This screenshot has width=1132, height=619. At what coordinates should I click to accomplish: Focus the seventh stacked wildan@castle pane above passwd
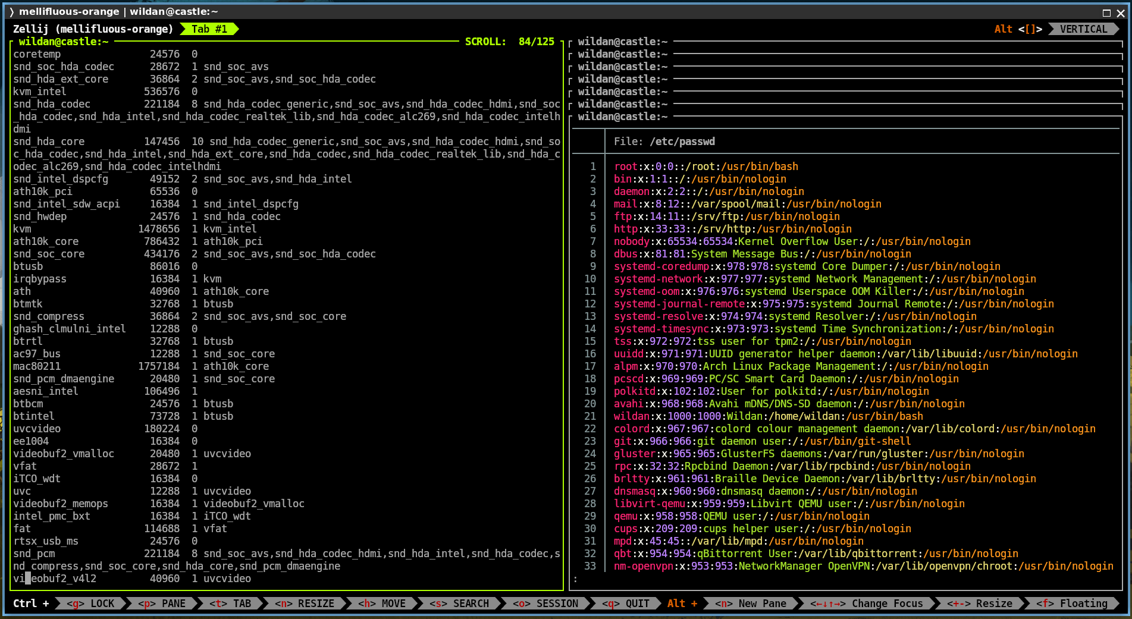623,117
